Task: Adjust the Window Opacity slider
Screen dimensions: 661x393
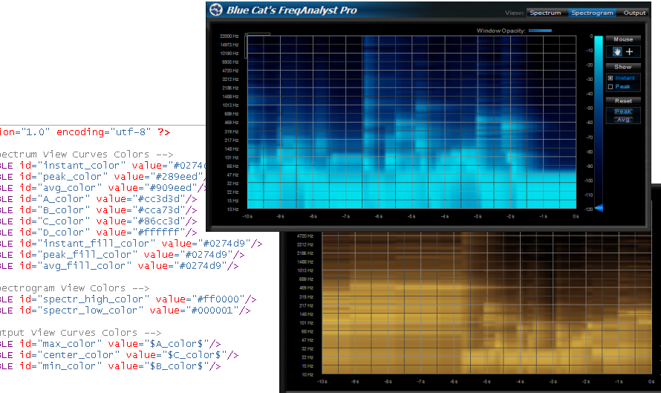Action: (x=540, y=30)
